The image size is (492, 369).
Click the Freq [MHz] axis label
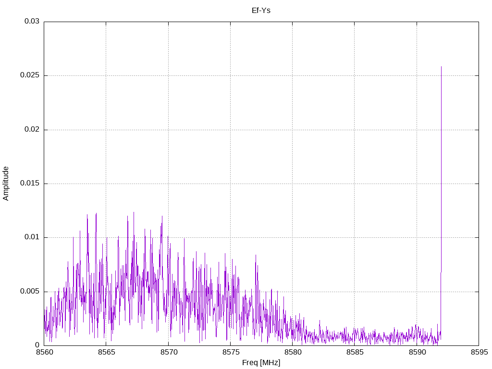(261, 363)
